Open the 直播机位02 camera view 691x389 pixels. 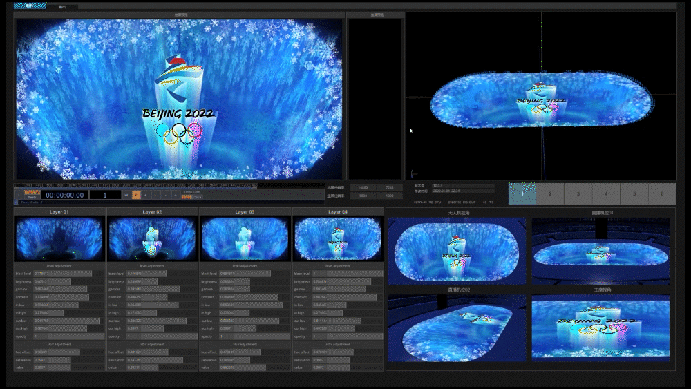(x=457, y=328)
